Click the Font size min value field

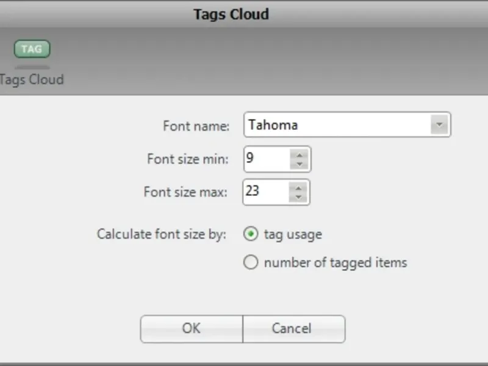266,160
